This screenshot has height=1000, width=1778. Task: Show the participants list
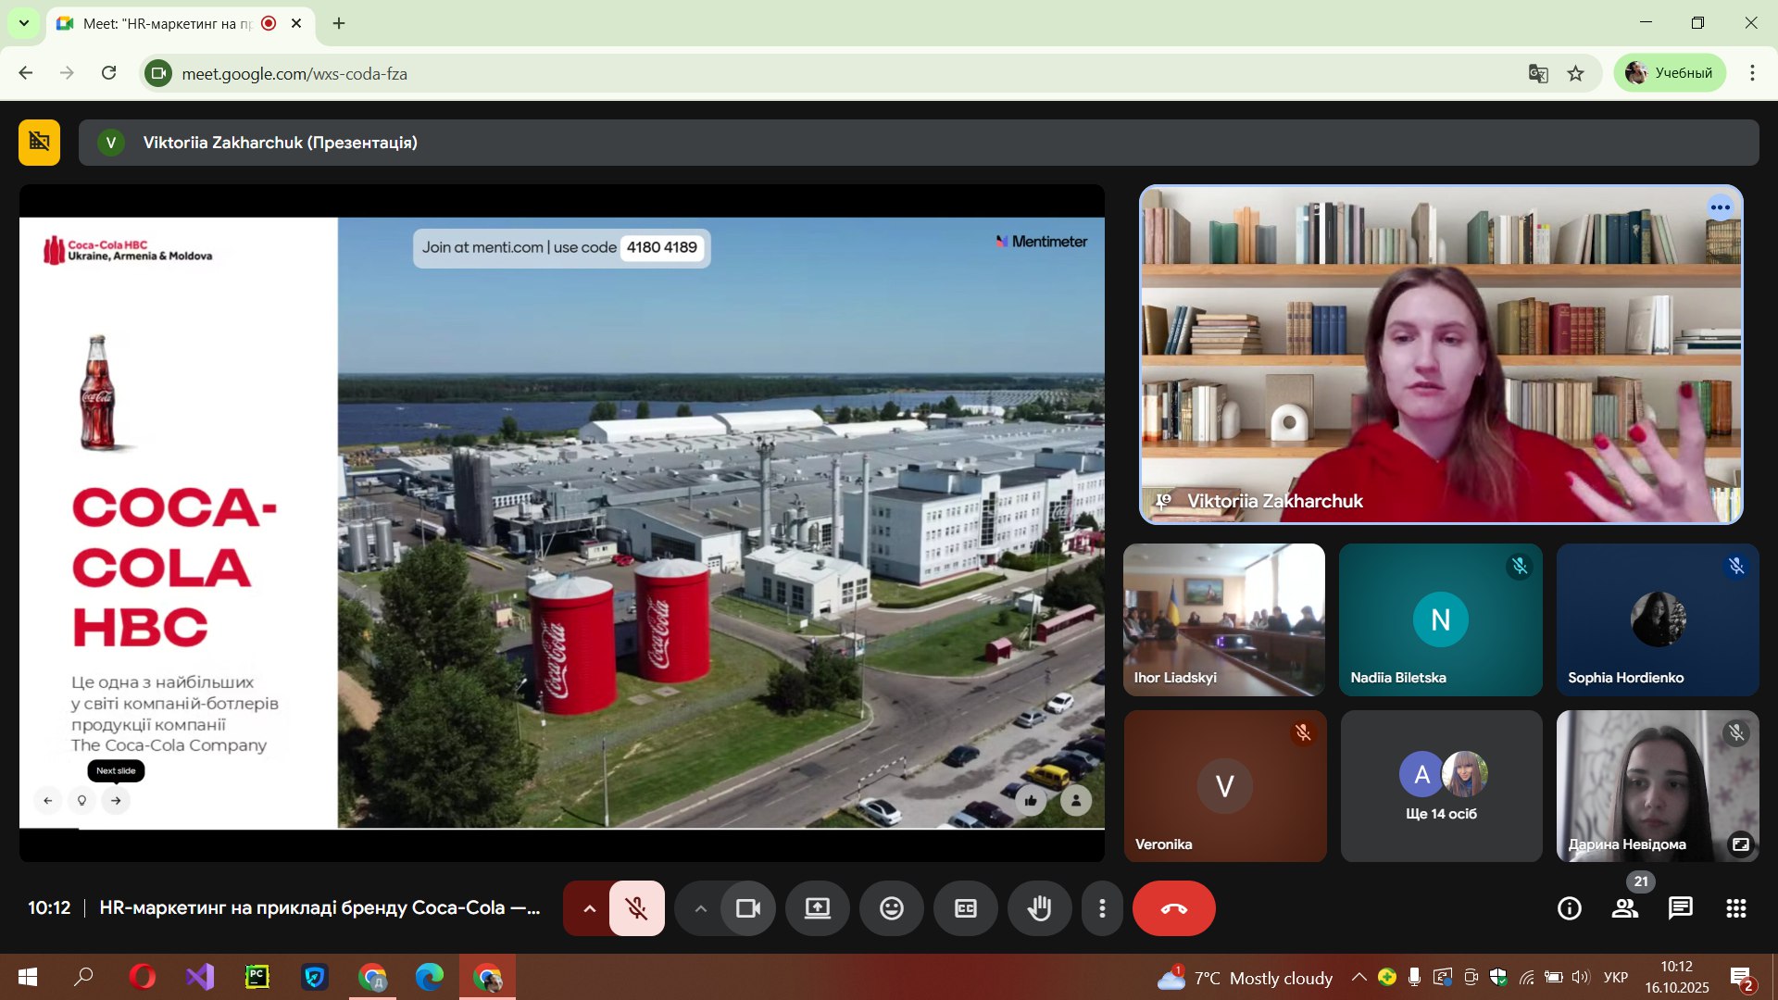coord(1624,908)
